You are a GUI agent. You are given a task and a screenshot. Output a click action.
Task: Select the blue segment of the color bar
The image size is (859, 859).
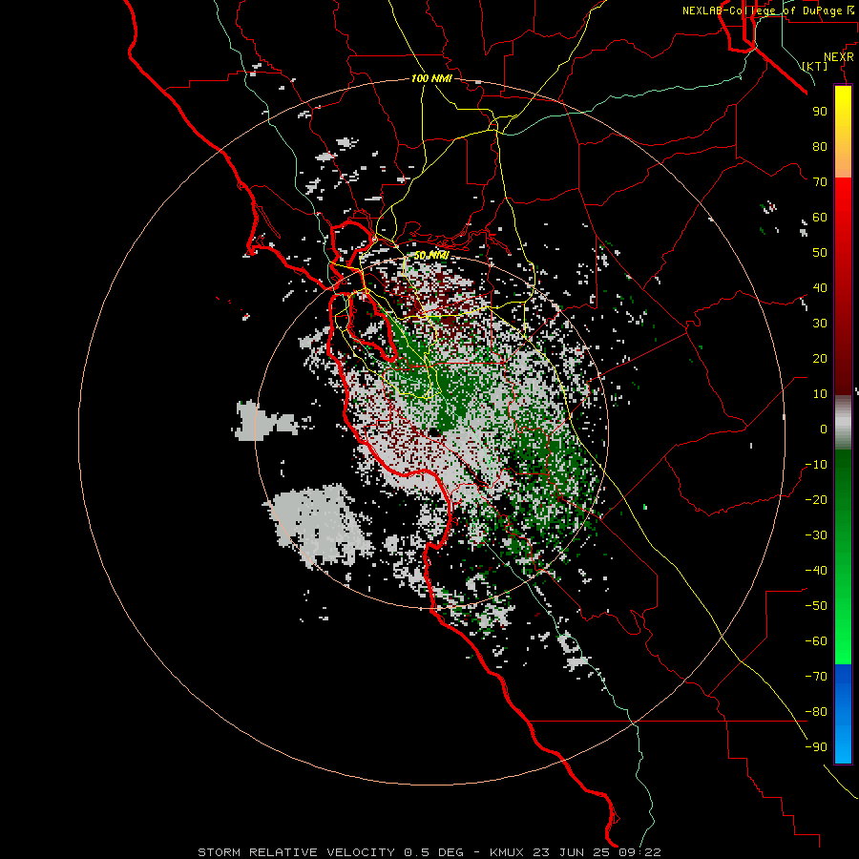point(843,714)
